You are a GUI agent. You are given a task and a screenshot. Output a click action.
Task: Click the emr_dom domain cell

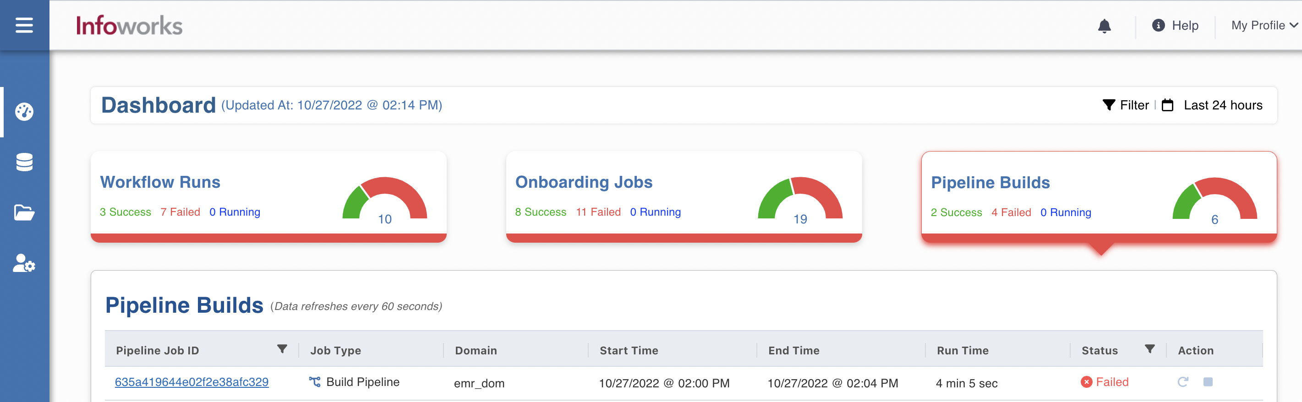479,383
